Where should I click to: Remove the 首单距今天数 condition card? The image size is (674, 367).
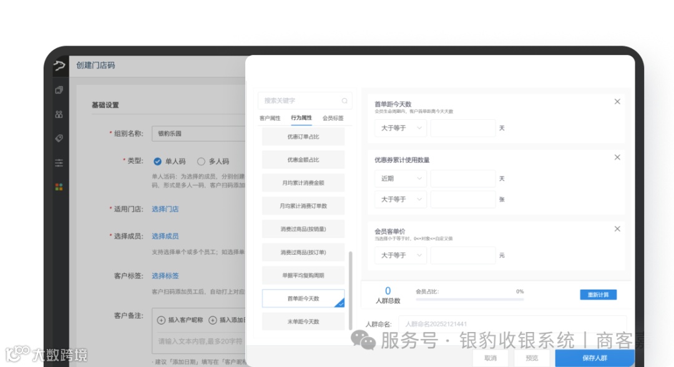[x=617, y=101]
